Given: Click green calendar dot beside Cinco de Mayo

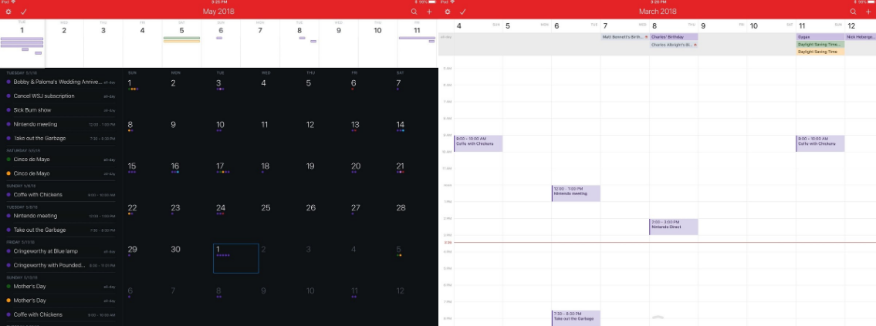Looking at the screenshot, I should click(x=8, y=160).
